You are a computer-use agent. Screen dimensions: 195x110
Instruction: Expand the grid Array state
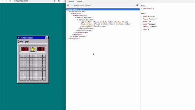tap(142, 16)
